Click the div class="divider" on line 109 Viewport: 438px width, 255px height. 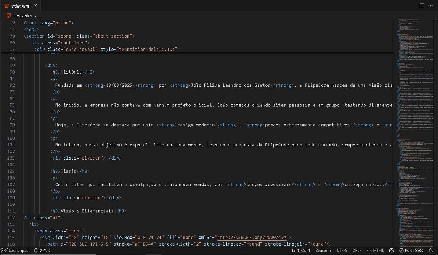[85, 197]
